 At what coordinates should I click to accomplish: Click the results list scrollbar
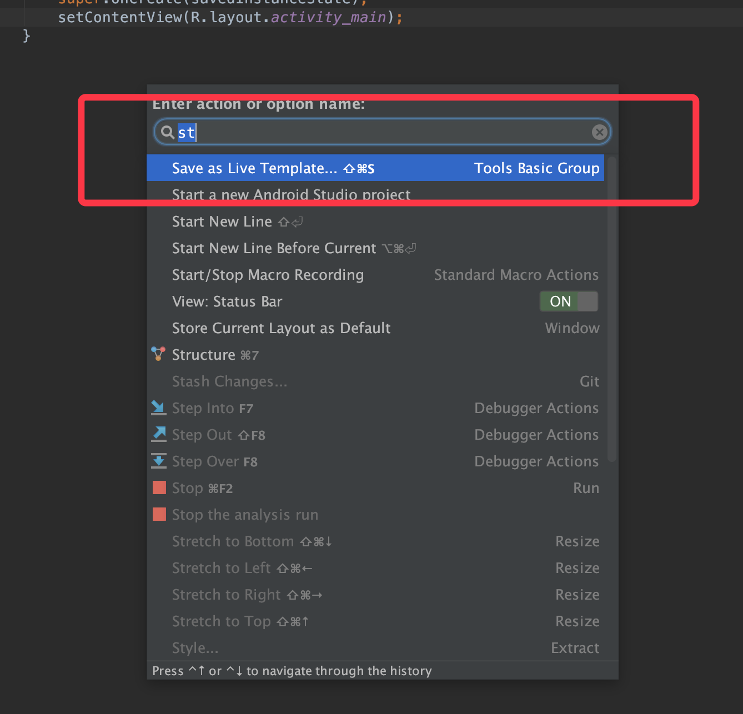[611, 309]
